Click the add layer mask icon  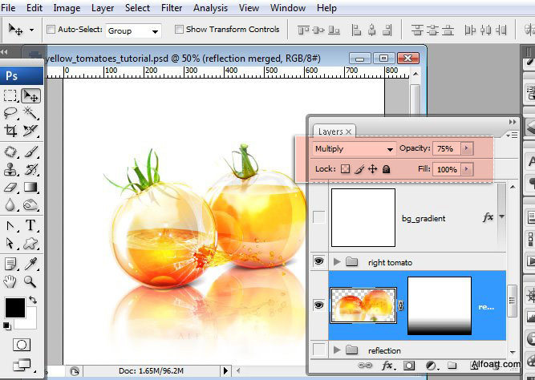tap(408, 367)
